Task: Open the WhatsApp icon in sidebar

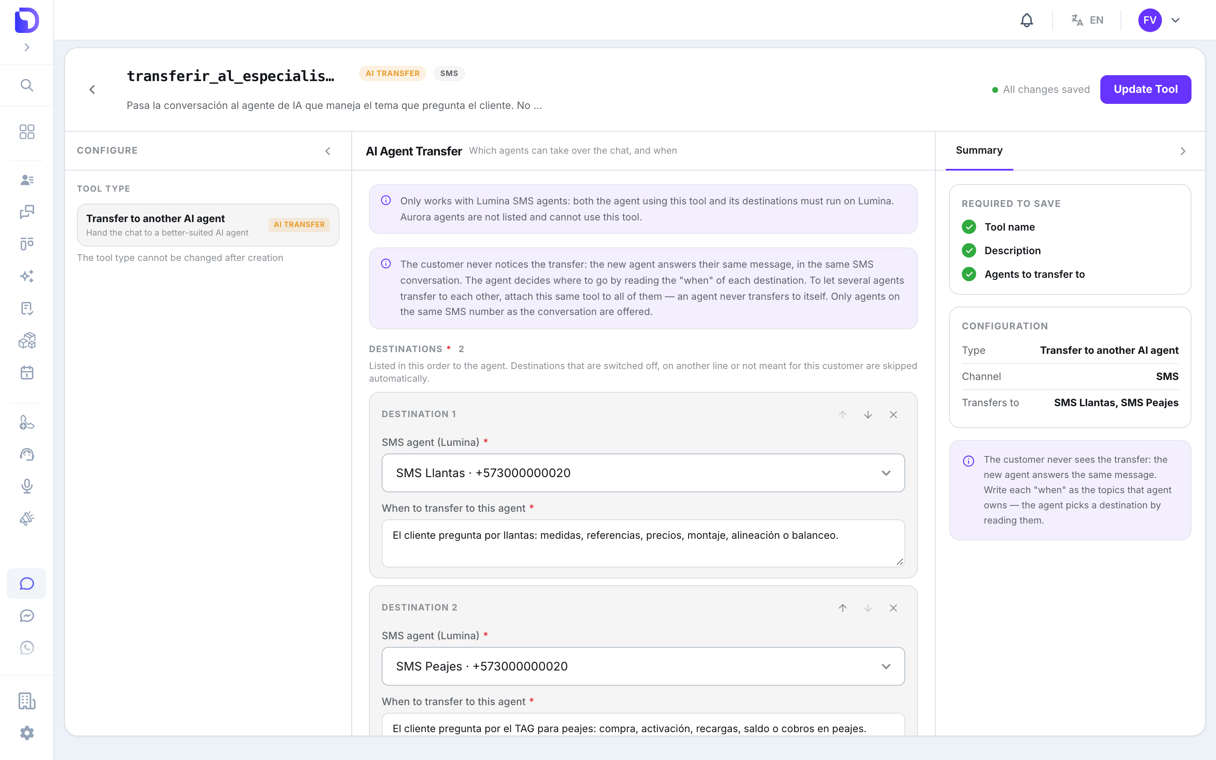Action: [x=27, y=647]
